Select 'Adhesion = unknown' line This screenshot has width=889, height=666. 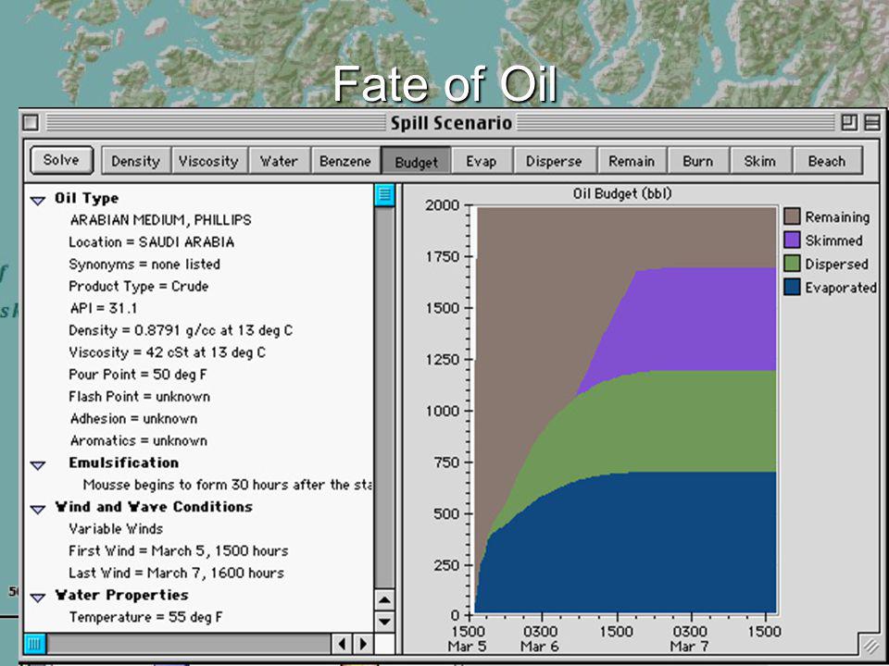coord(133,418)
